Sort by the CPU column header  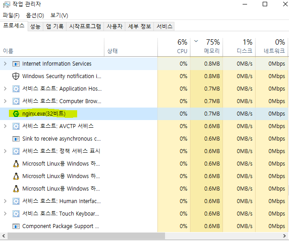click(x=174, y=47)
